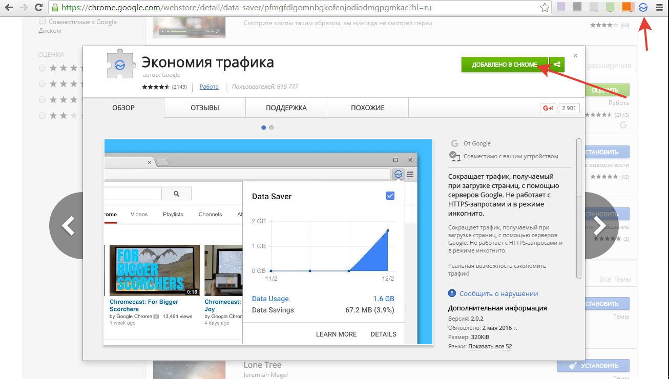Switch to the ОБЗОР tab
This screenshot has width=669, height=379.
(x=123, y=108)
